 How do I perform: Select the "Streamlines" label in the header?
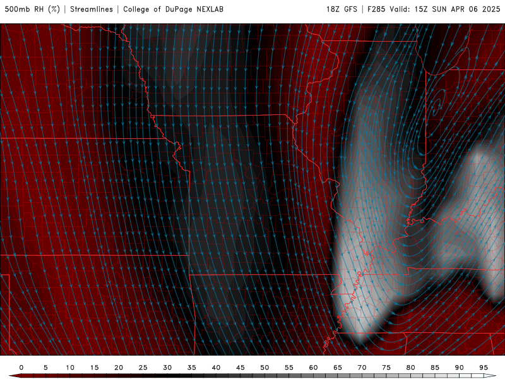[92, 9]
